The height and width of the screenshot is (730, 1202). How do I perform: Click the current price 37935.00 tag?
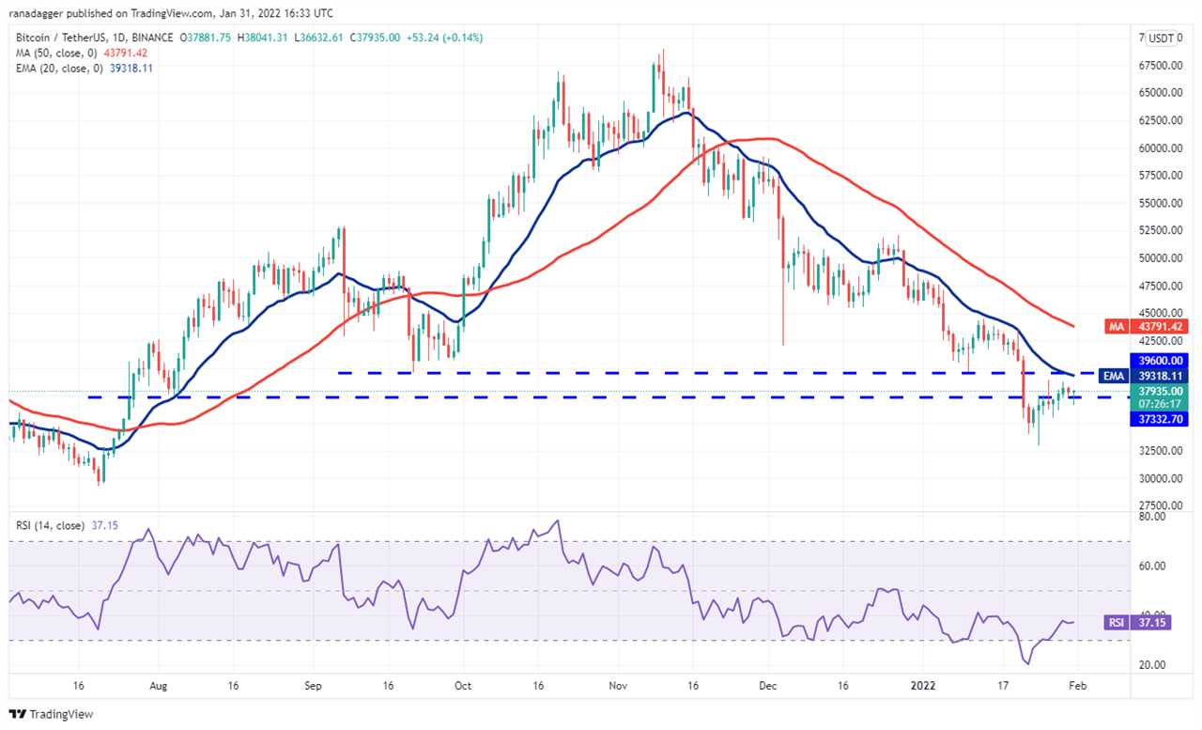pos(1163,391)
